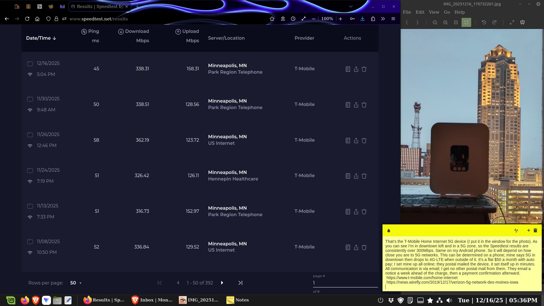Sort results by Date/Time column arrow
The height and width of the screenshot is (306, 544).
(x=54, y=38)
